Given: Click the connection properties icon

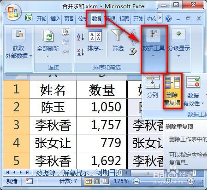Looking at the screenshot, I should pyautogui.click(x=65, y=42).
